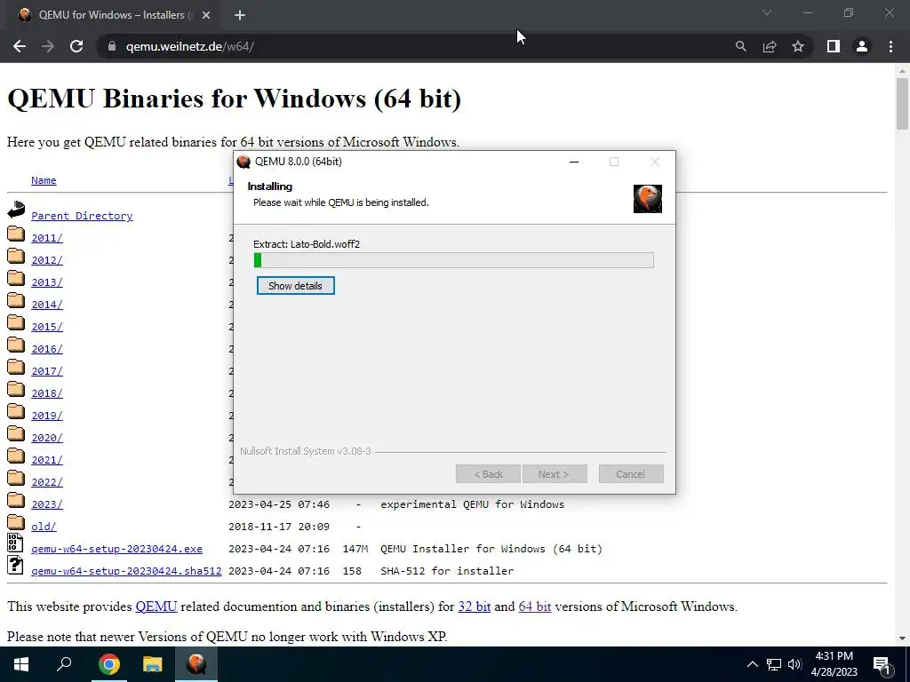Select QEMU installer taskbar icon

[196, 664]
